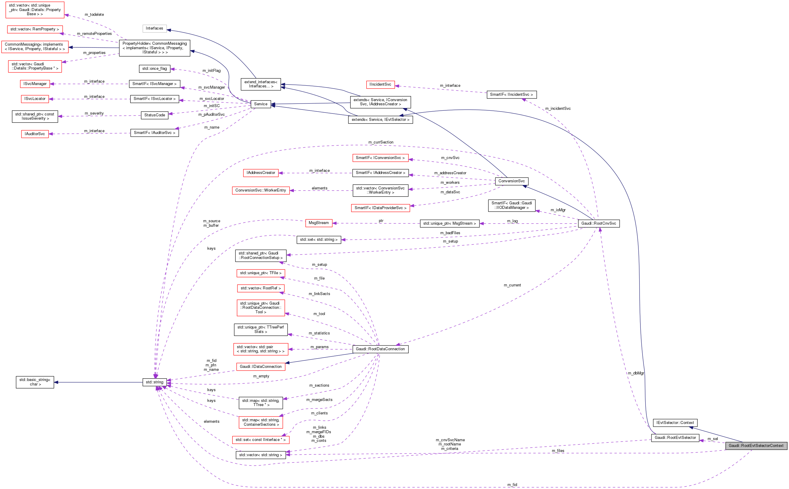Viewport: 789px width, 489px height.
Task: Open the StatusCode node
Action: pyautogui.click(x=155, y=115)
